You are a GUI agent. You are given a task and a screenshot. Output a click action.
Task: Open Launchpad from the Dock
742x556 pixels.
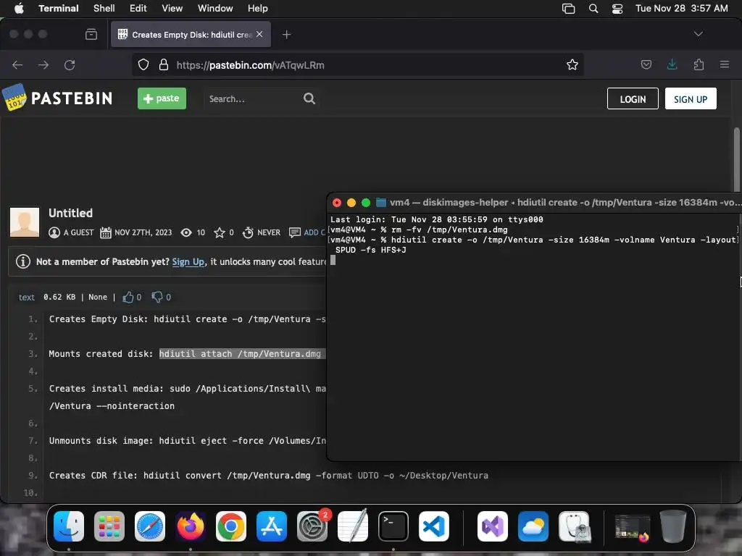(x=109, y=526)
